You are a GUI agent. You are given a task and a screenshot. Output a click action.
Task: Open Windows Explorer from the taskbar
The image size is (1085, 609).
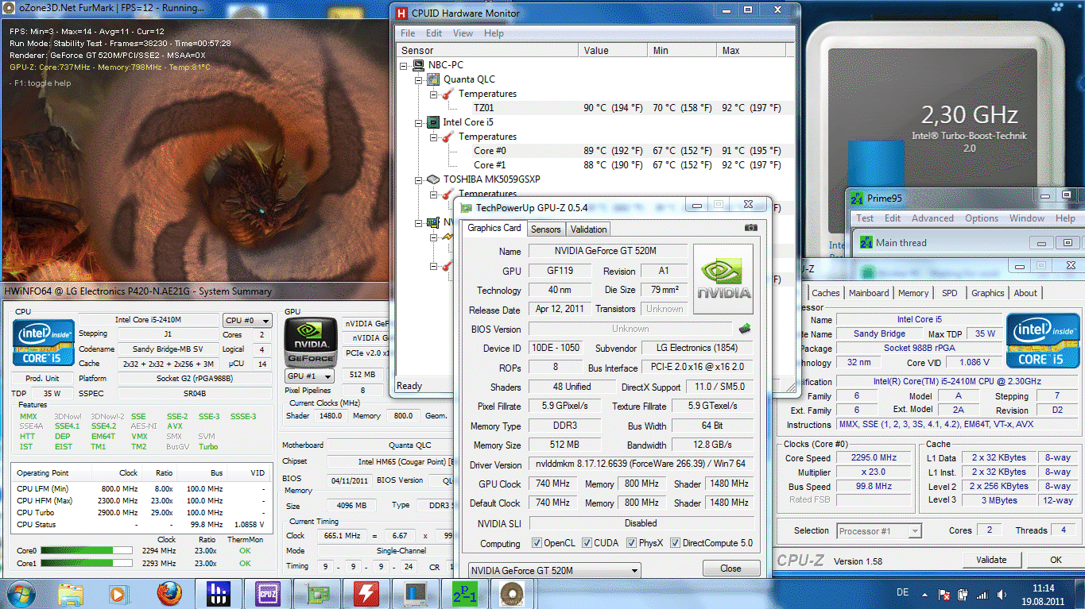[x=72, y=593]
